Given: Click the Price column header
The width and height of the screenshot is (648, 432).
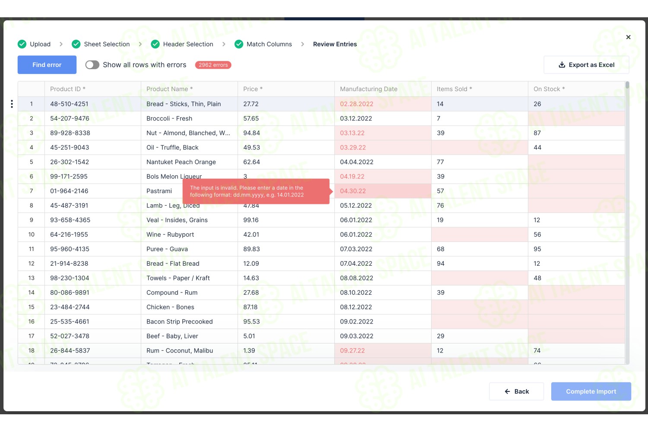Looking at the screenshot, I should (x=286, y=89).
